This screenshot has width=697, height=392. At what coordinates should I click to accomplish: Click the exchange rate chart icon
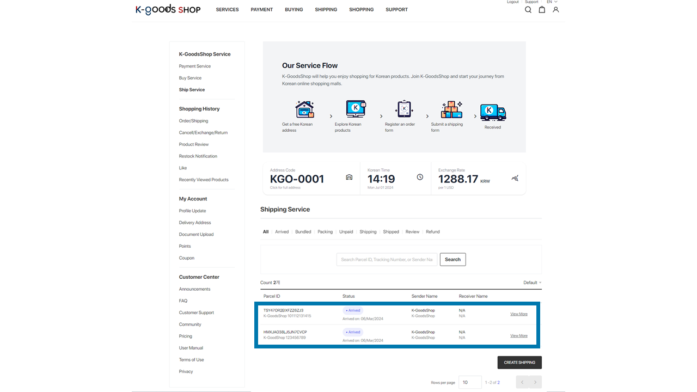(x=515, y=178)
